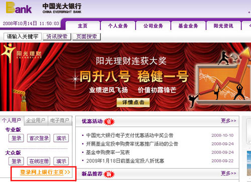Focus the 请输入关键字 search field

pos(23,37)
